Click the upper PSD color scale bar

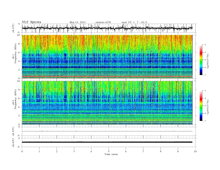click(x=201, y=60)
